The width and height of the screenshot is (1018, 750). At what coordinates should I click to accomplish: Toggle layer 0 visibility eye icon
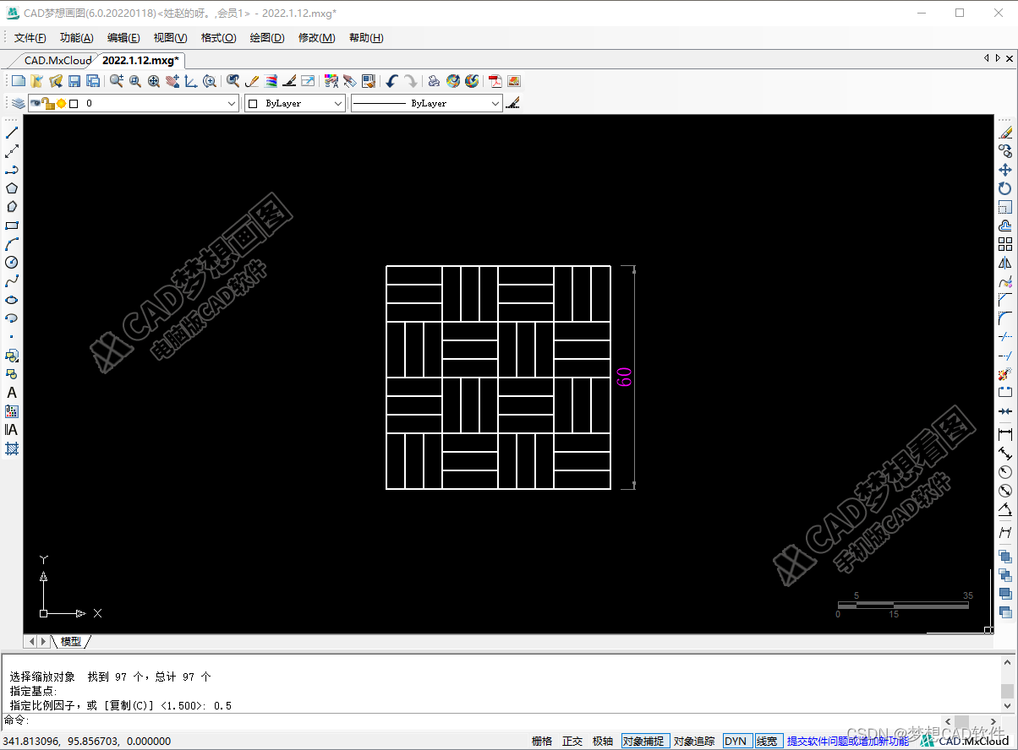pyautogui.click(x=36, y=103)
